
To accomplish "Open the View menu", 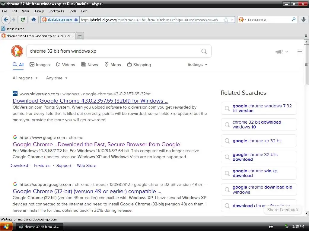I will 25,11.
